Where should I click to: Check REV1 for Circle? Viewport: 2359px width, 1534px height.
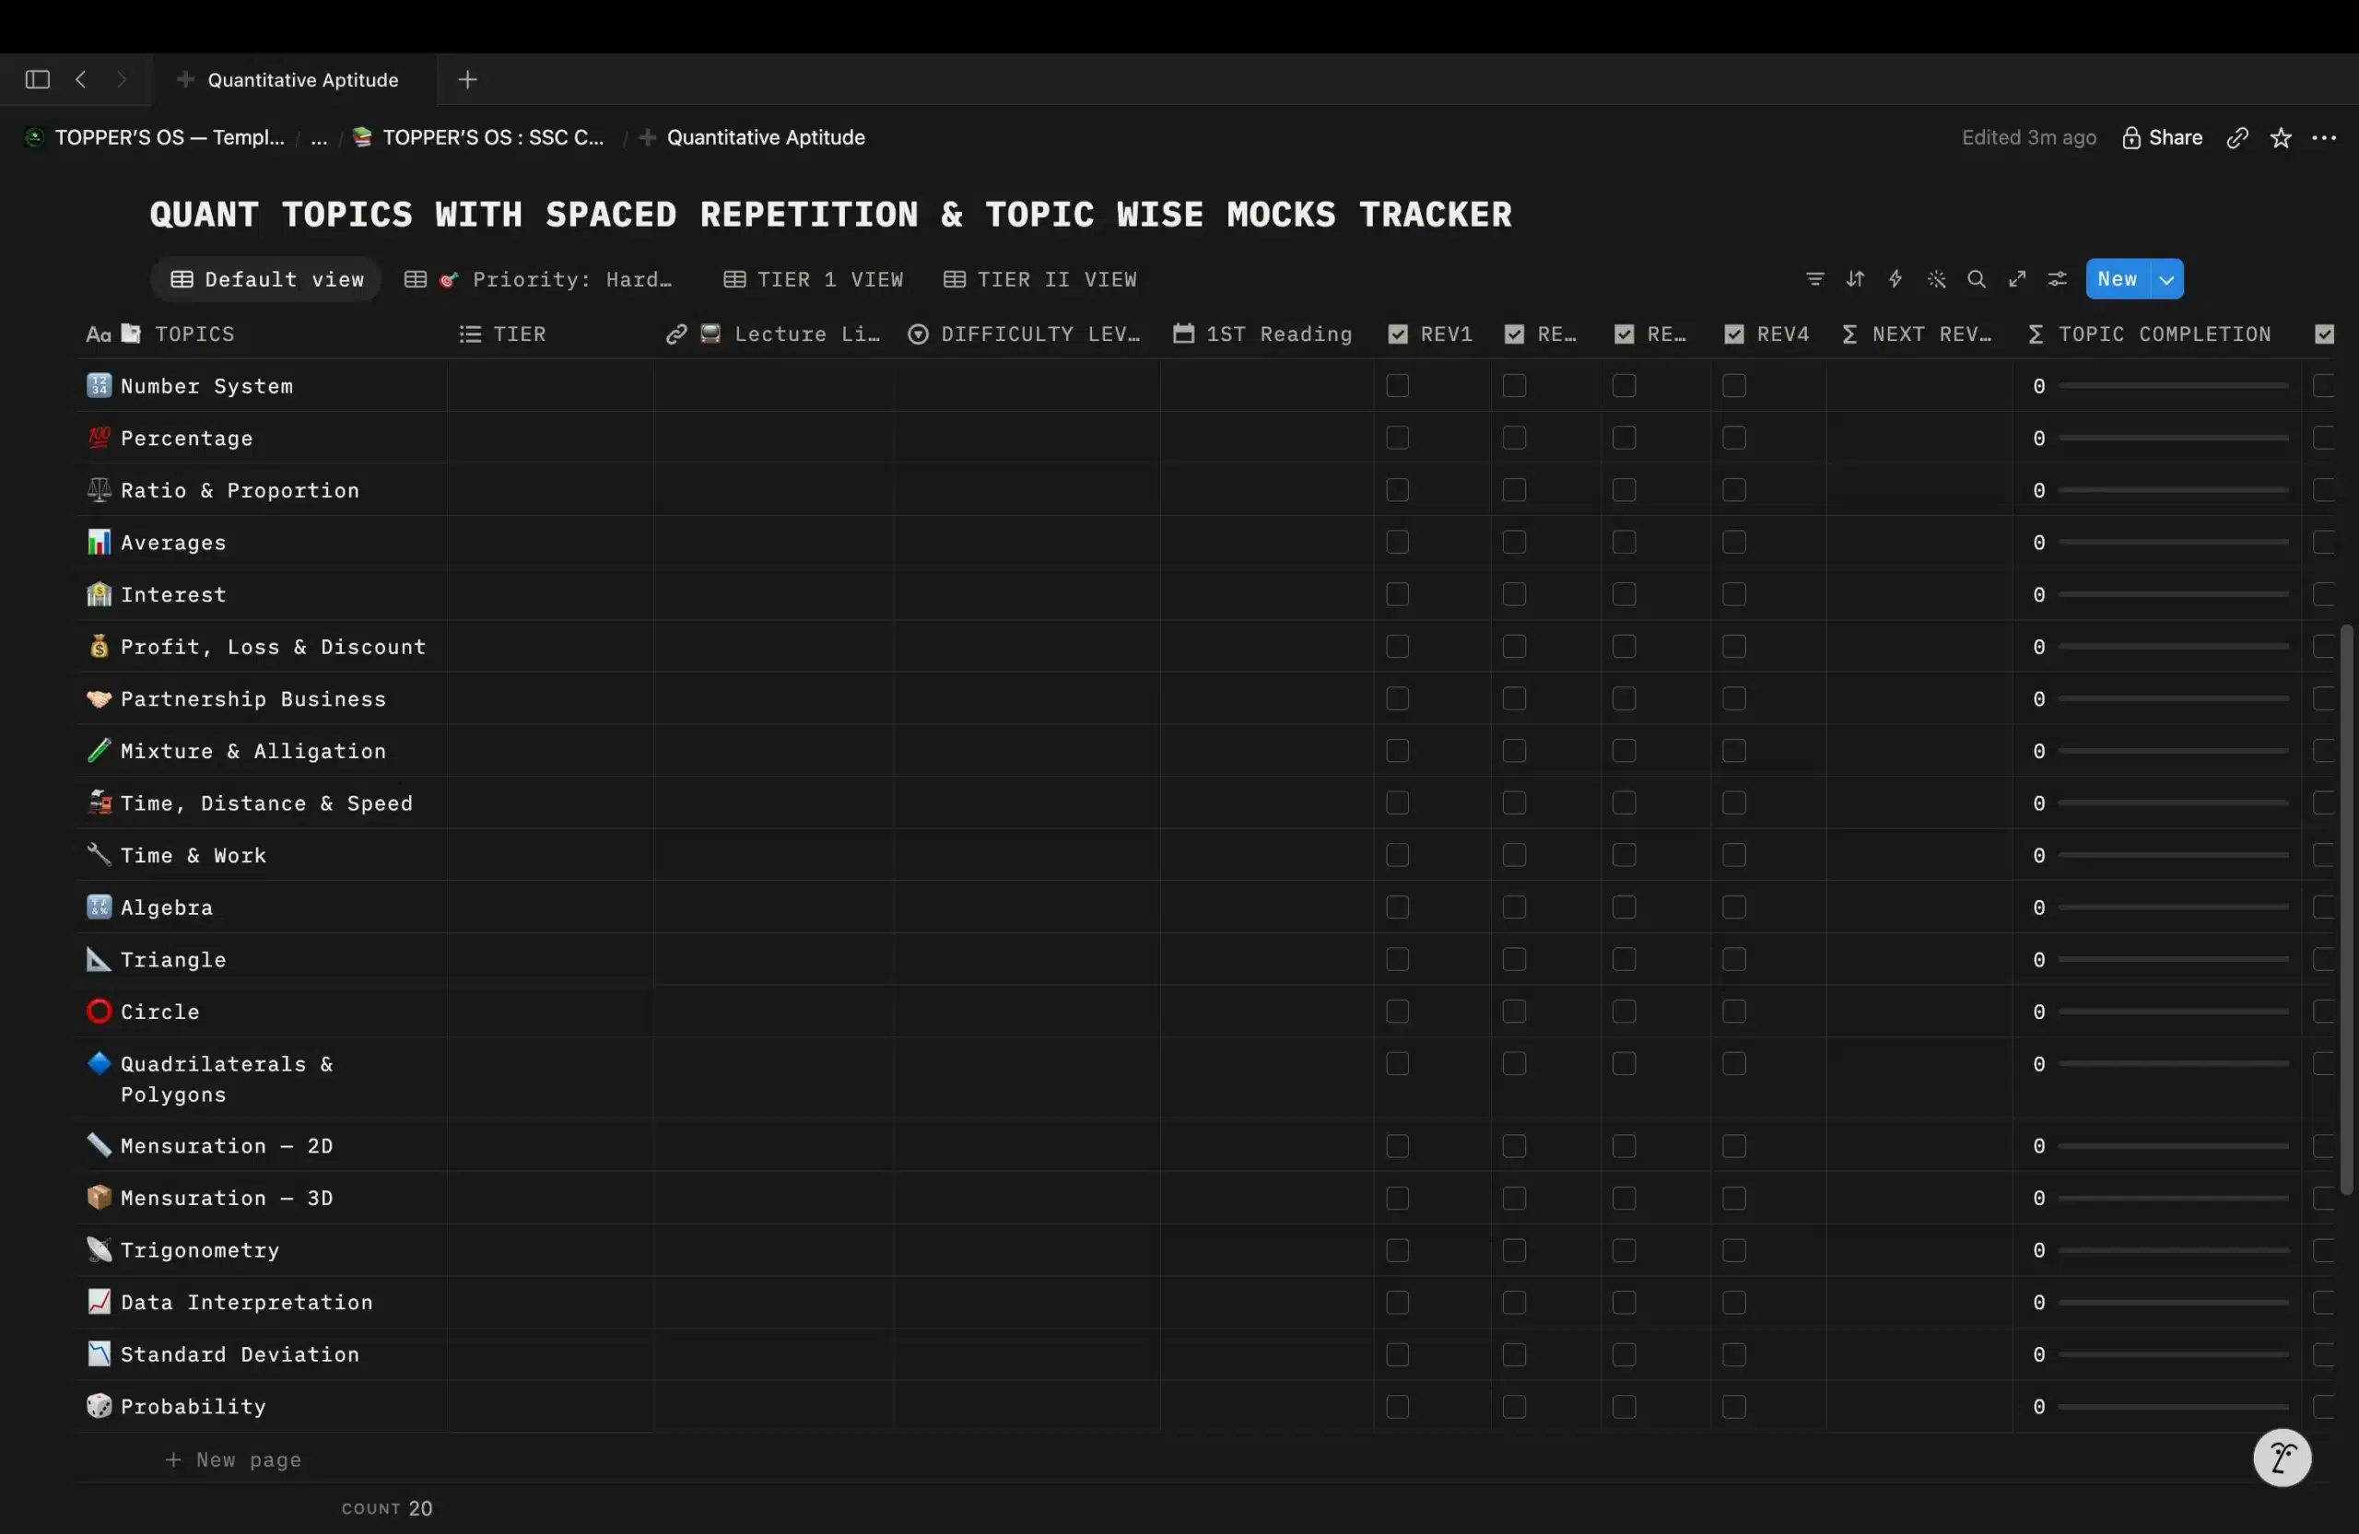click(1398, 1012)
